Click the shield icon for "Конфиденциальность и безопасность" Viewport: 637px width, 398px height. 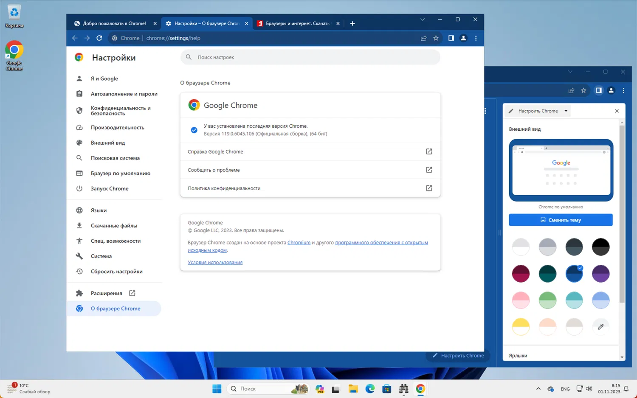[x=79, y=111]
